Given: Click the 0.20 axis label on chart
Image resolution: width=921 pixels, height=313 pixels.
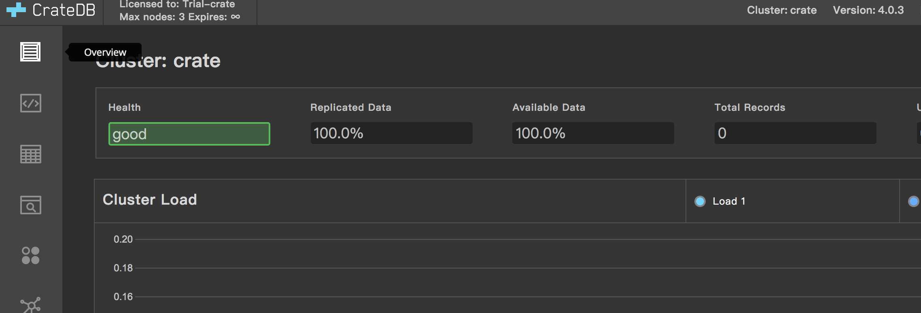Looking at the screenshot, I should pyautogui.click(x=123, y=239).
